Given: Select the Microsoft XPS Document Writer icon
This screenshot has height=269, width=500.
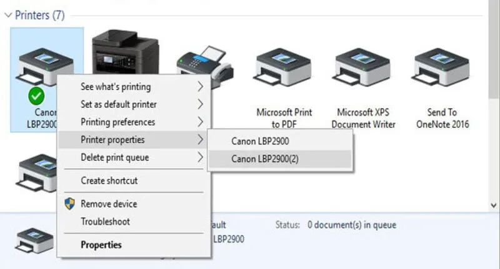Looking at the screenshot, I should (x=361, y=67).
